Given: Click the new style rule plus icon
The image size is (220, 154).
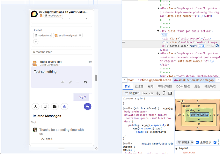Looking at the screenshot, I should tap(158, 93).
